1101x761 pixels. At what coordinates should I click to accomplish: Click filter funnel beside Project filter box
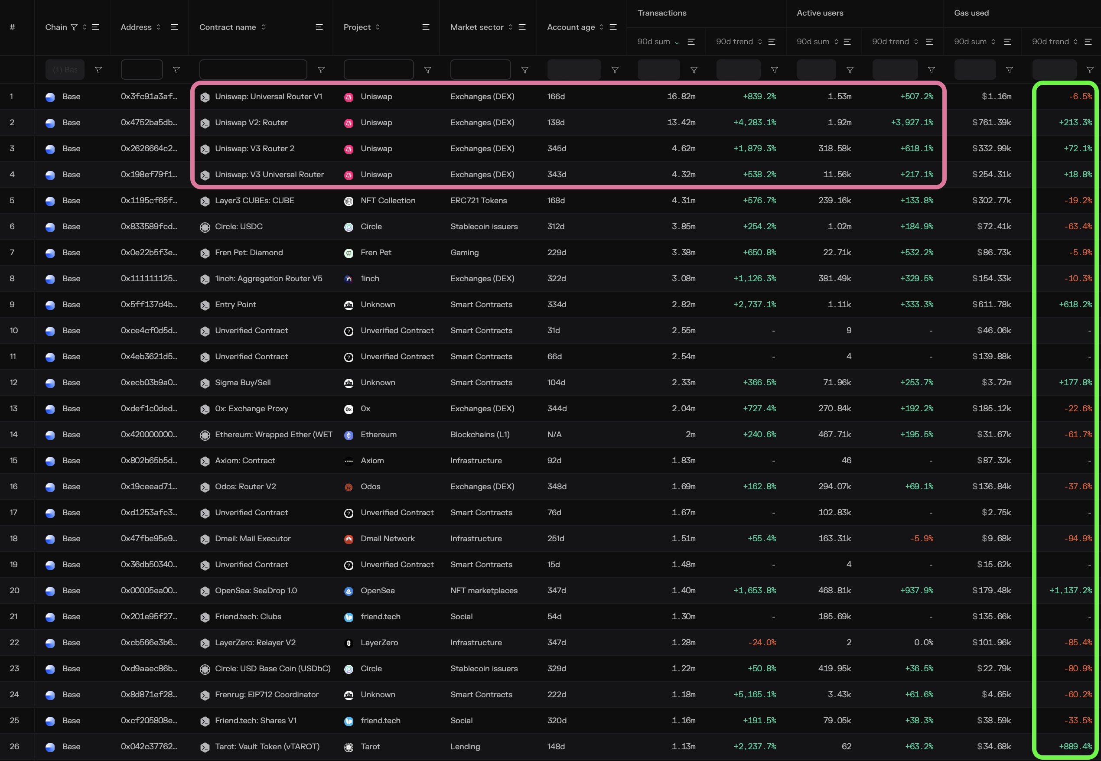tap(428, 70)
